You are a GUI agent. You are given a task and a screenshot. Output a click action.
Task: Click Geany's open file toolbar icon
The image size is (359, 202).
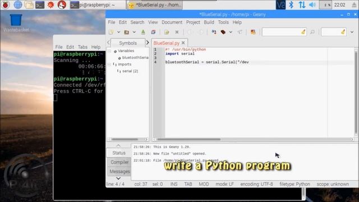(126, 32)
